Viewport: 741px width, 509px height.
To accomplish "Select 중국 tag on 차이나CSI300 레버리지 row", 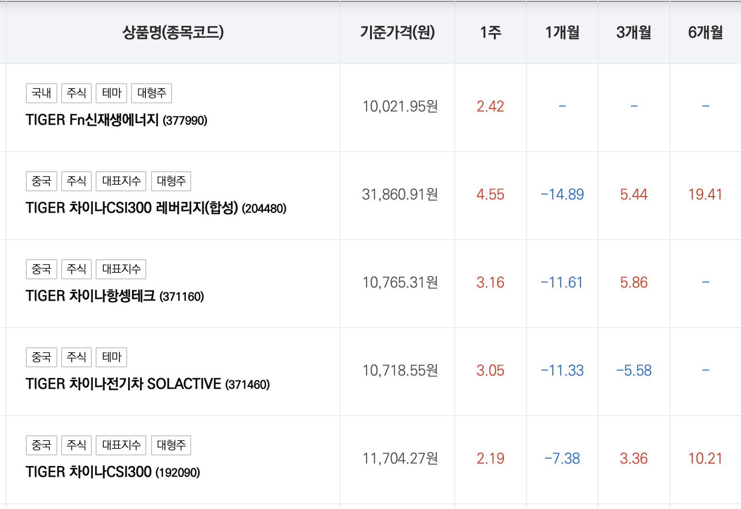I will 42,181.
